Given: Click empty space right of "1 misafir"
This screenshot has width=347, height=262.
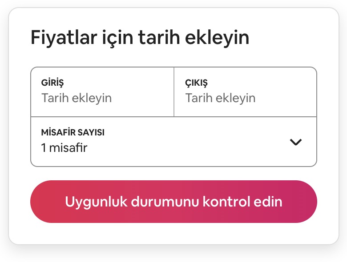Looking at the screenshot, I should pos(187,148).
